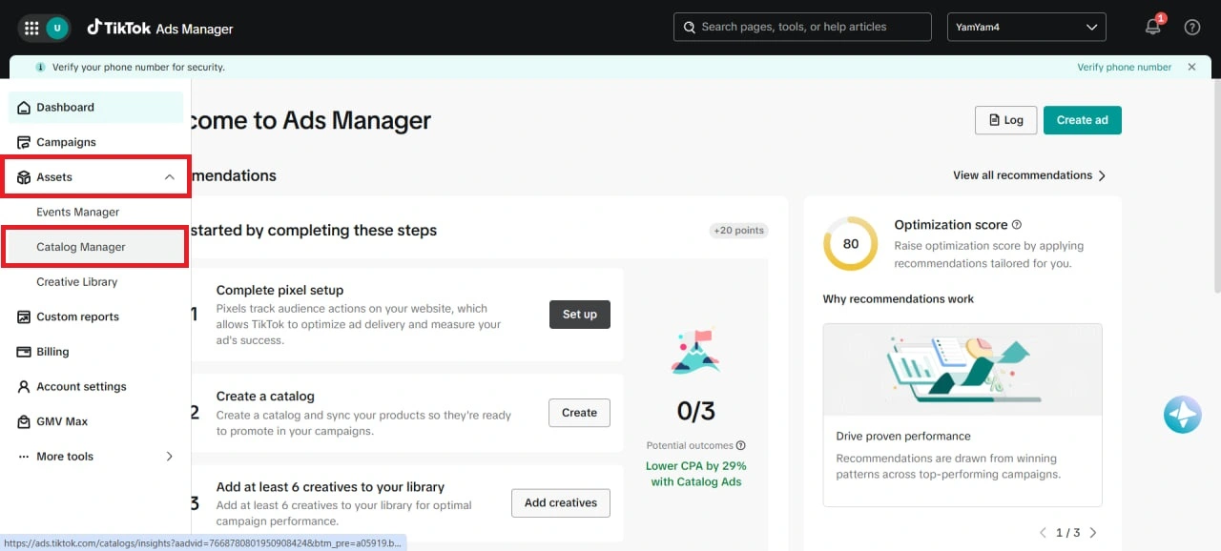Click the Complete pixel setup heading

pos(279,290)
